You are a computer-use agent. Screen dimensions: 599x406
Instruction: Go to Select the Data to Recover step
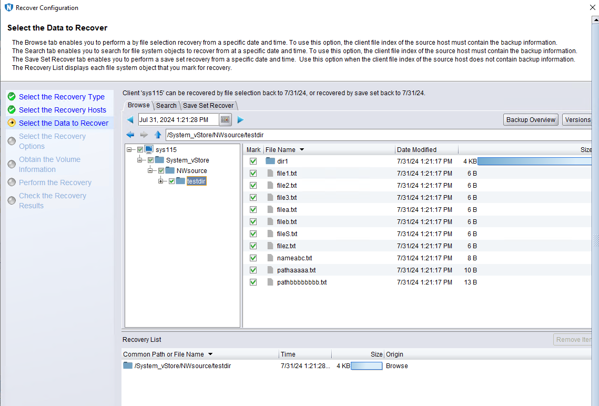(64, 123)
